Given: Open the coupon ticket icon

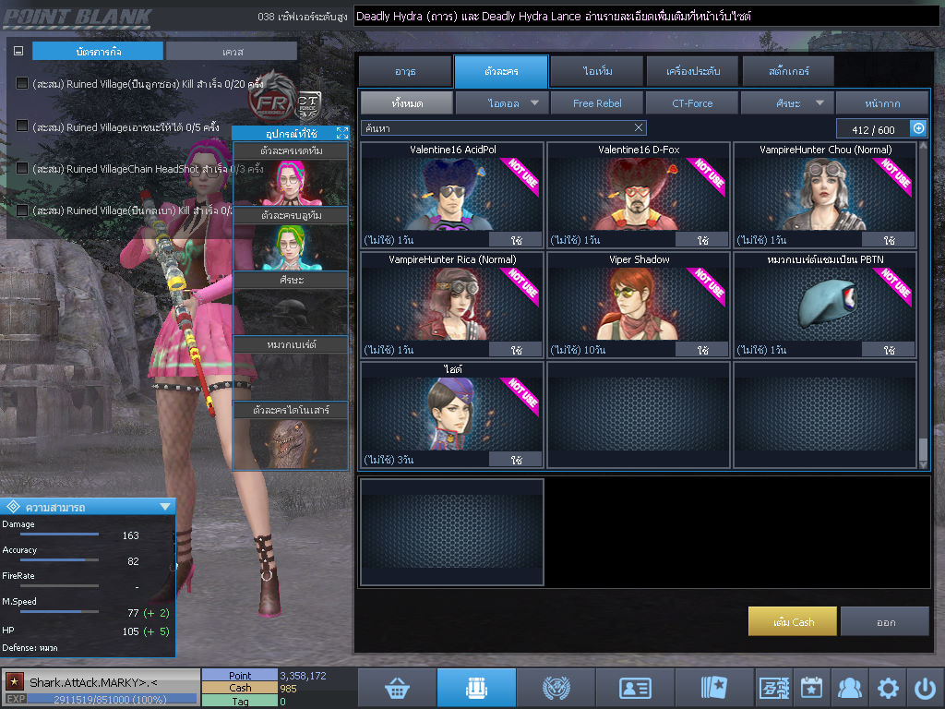Looking at the screenshot, I should click(x=774, y=687).
